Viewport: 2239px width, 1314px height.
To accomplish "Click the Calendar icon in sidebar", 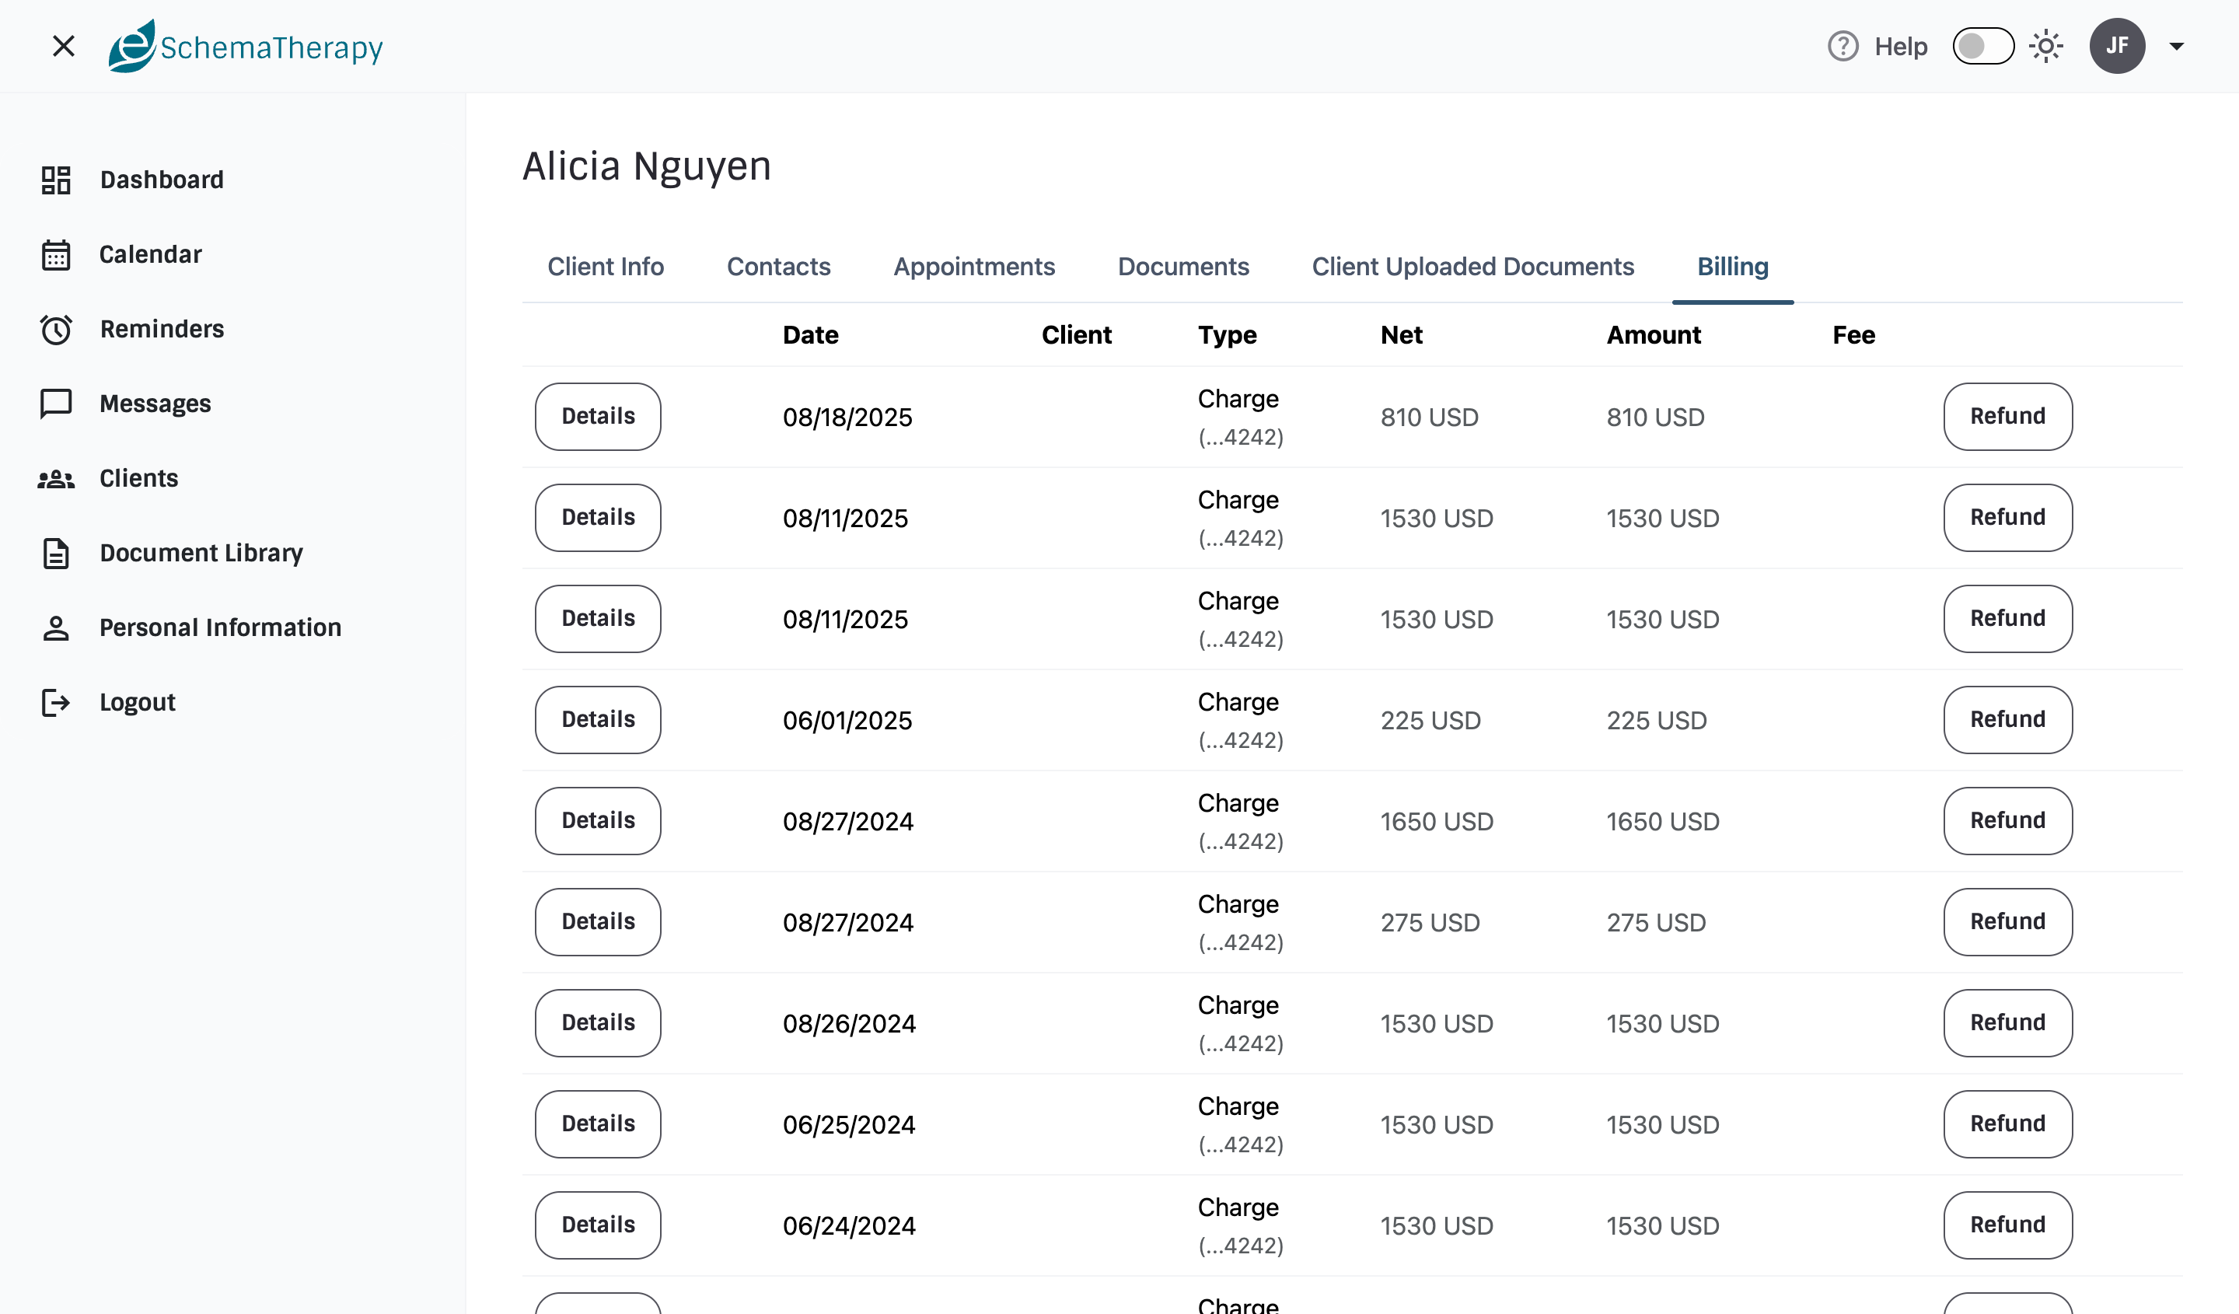I will coord(56,254).
